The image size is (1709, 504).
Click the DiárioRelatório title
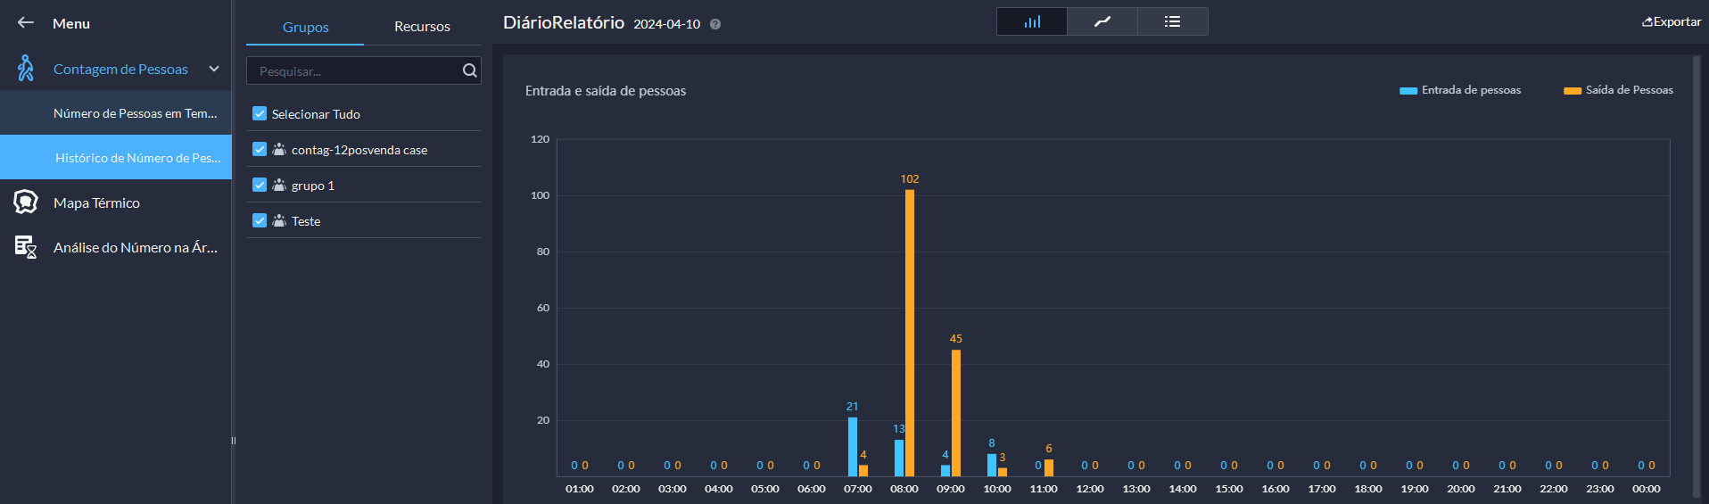564,22
